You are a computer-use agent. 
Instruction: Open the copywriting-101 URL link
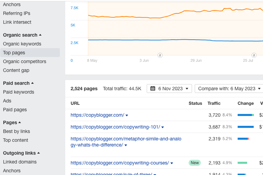pos(115,127)
